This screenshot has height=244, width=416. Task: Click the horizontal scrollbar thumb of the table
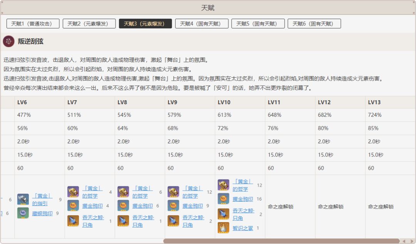tap(281, 241)
